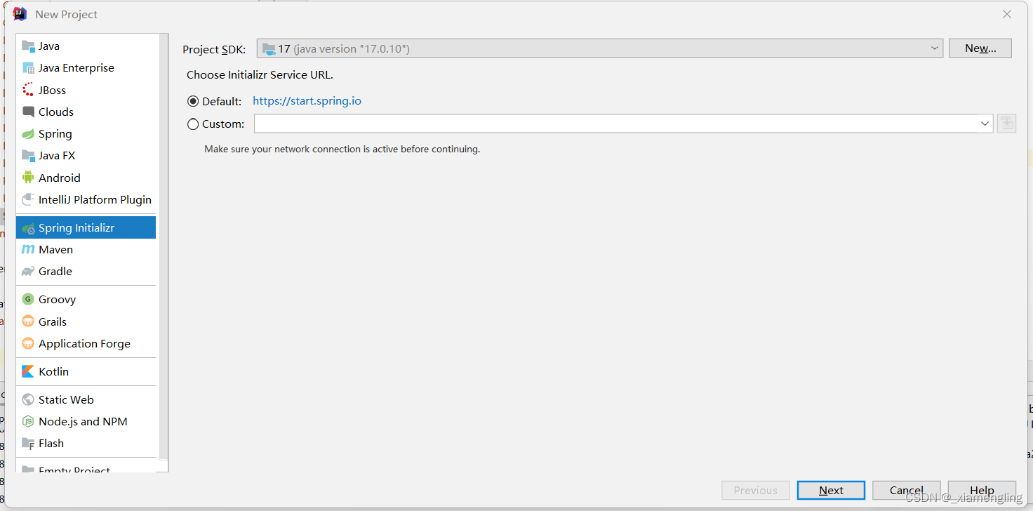Click the Flash folder icon
Viewport: 1033px width, 511px height.
point(28,444)
